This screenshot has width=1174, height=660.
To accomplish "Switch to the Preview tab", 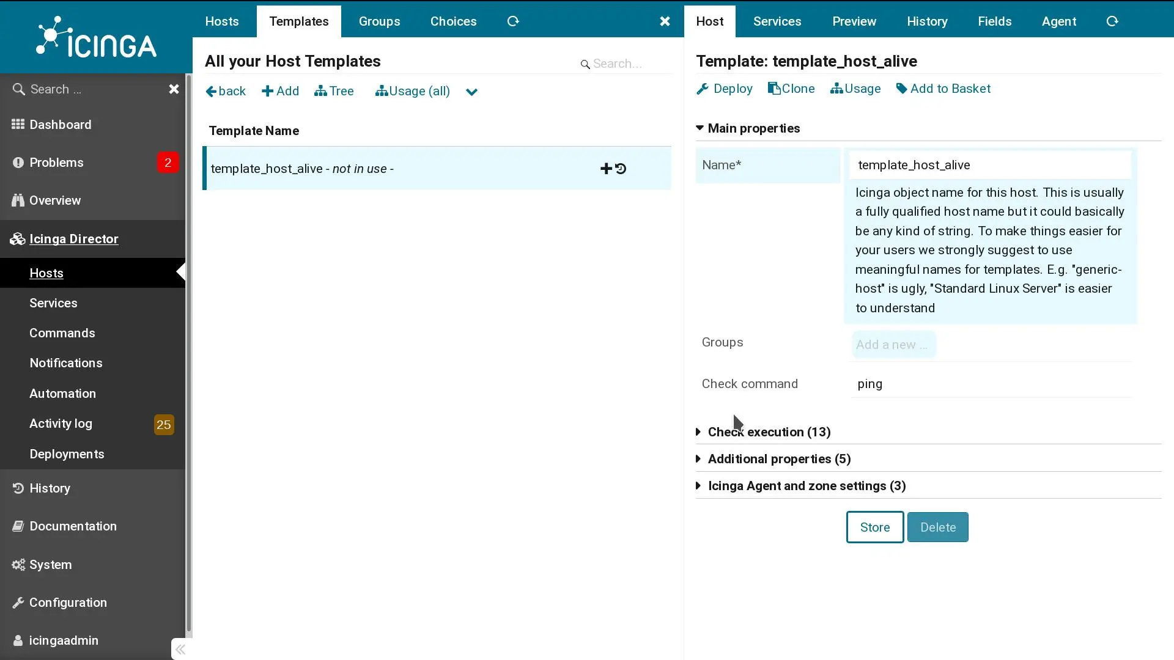I will tap(854, 21).
